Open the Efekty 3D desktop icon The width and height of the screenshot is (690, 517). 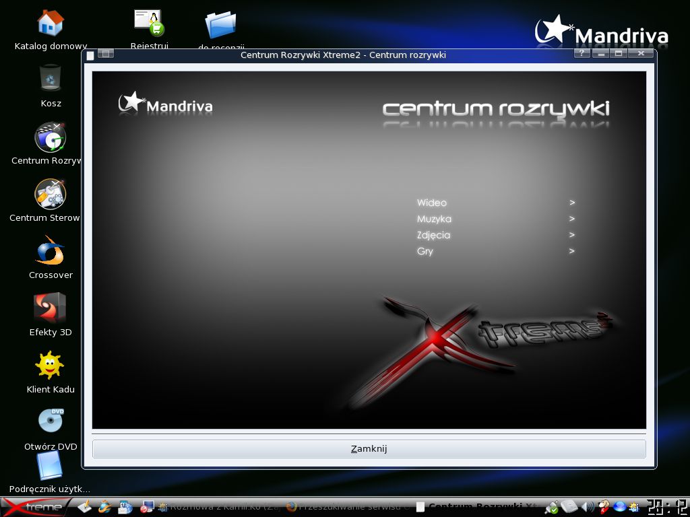point(50,308)
